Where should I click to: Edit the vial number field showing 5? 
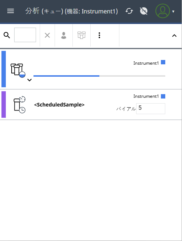pyautogui.click(x=151, y=109)
